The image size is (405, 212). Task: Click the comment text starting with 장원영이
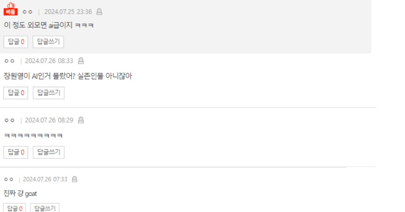(67, 76)
